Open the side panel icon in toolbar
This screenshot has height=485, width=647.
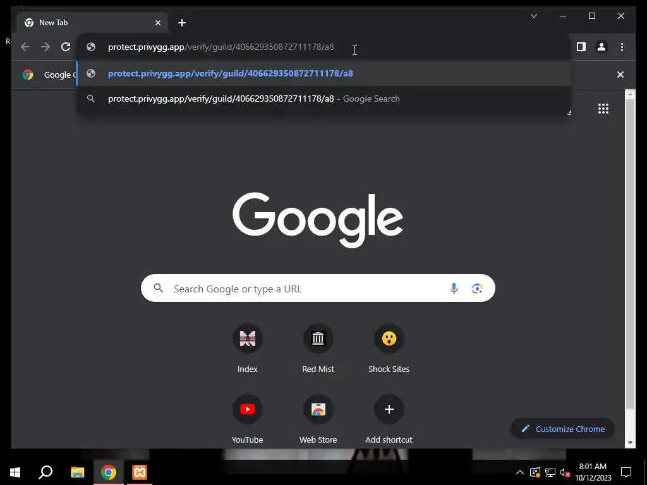click(x=581, y=47)
